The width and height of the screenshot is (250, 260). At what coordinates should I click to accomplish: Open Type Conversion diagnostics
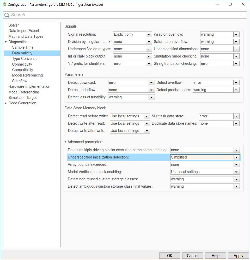(26, 59)
